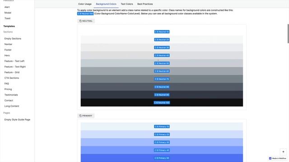
Task: Select the C B Primary-30 class tag
Action: point(162,142)
